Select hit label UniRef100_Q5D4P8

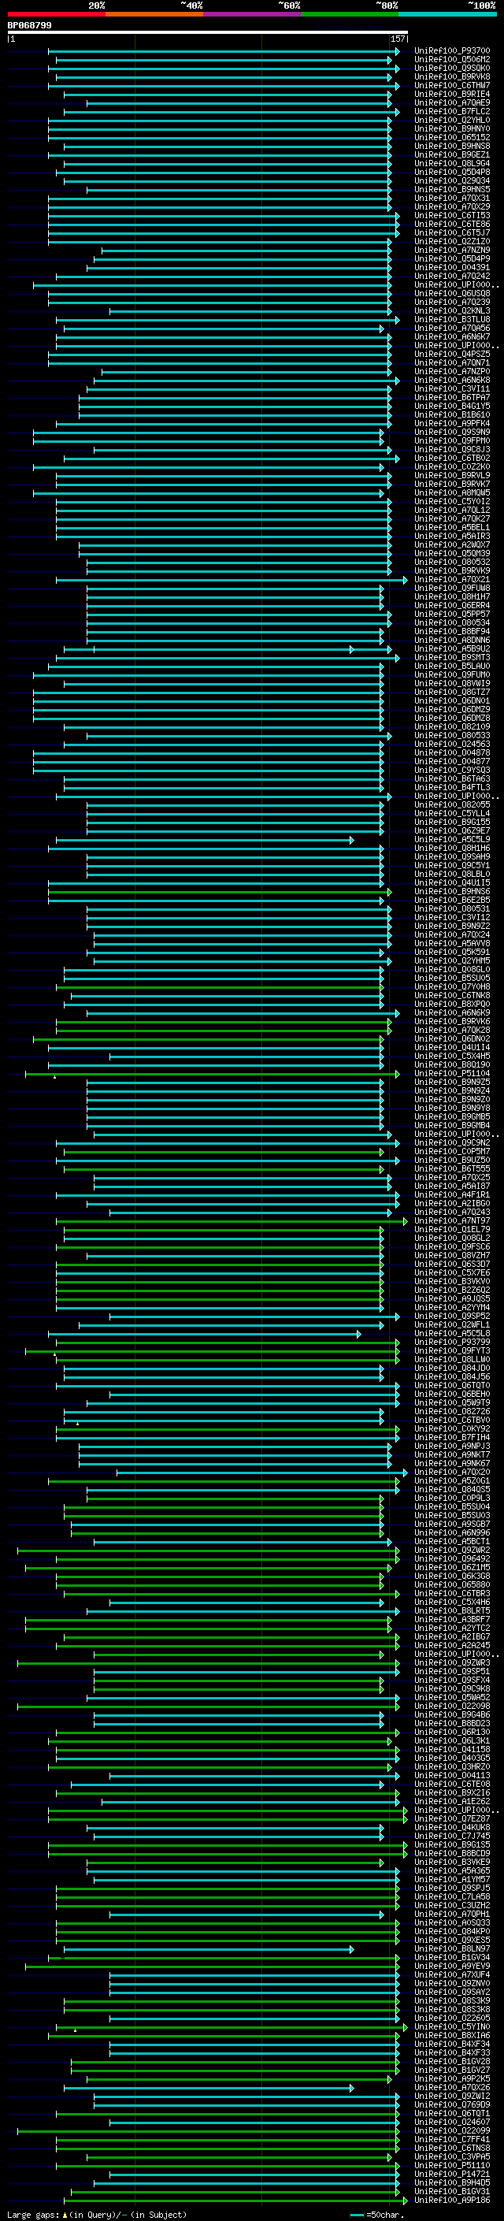point(451,172)
